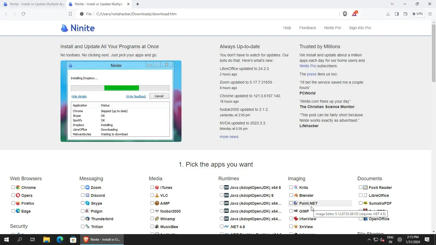
Task: Click the SumatraPDF icon
Action: 365,203
